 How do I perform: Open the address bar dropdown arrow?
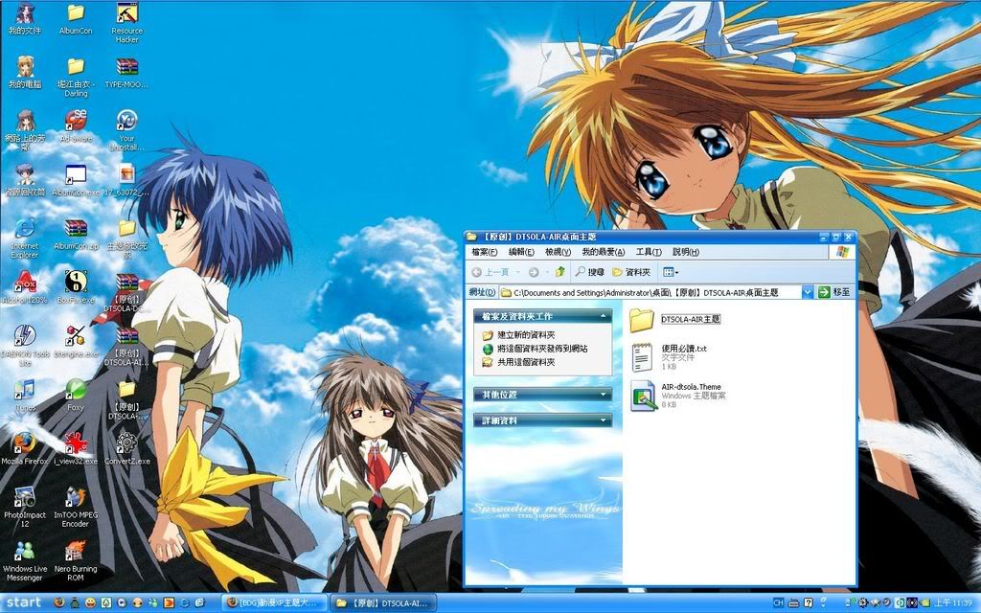807,292
